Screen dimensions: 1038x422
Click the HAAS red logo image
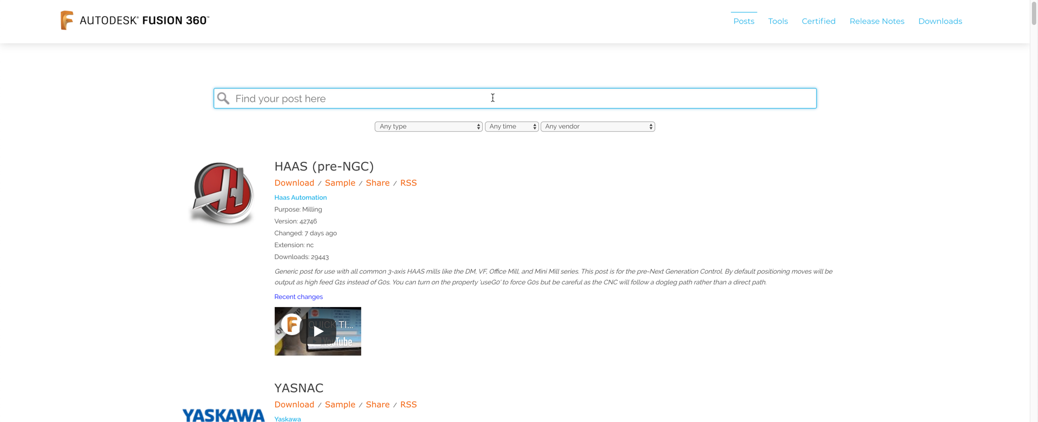223,193
